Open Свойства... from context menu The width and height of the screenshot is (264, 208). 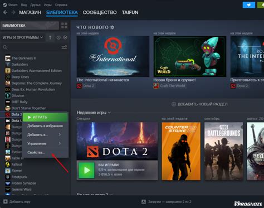click(x=45, y=152)
